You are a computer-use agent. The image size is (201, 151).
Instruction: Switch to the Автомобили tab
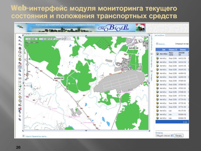(159, 35)
